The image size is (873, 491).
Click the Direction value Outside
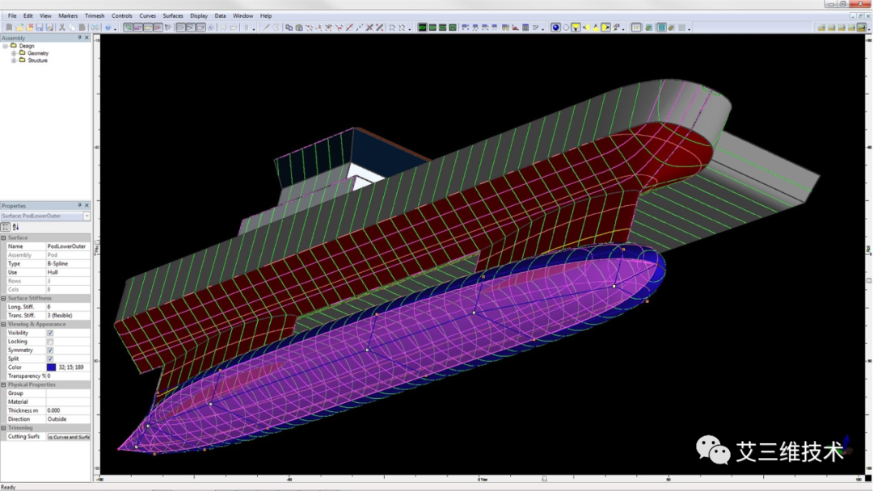coord(68,419)
